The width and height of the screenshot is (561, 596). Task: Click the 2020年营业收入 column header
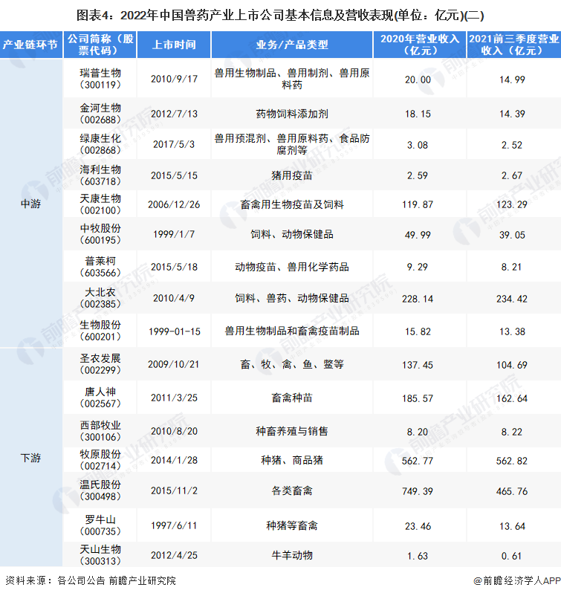(x=420, y=45)
